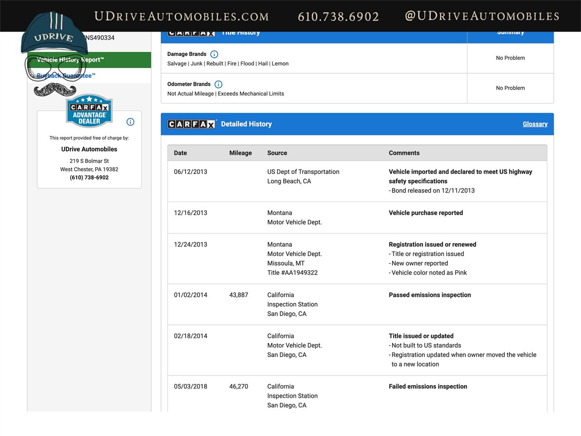This screenshot has height=436, width=581.
Task: Click the 43,887 mileage value
Action: coord(239,295)
